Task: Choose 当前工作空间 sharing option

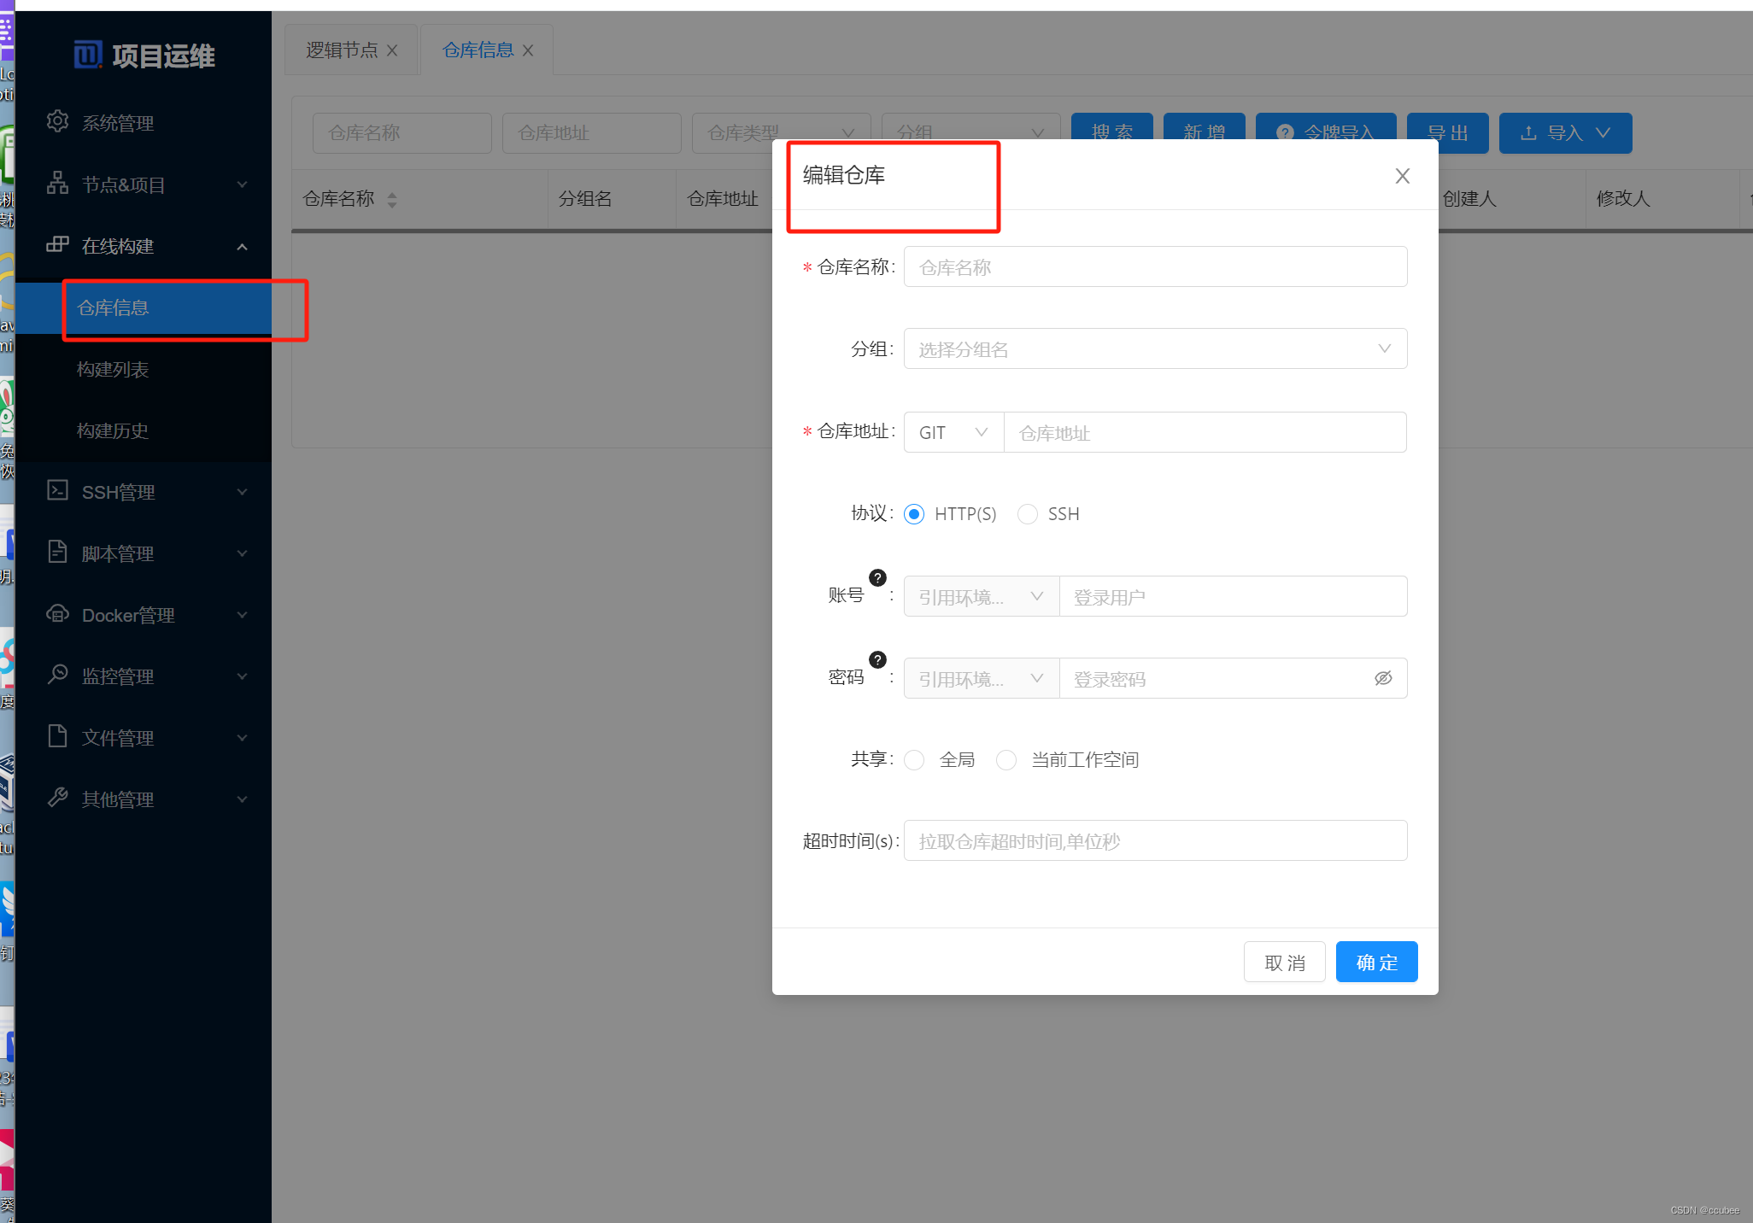Action: pos(1006,760)
